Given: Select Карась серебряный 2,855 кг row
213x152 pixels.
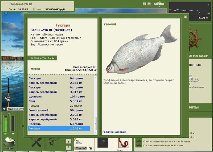Looking at the screenshot, I should click(59, 83).
